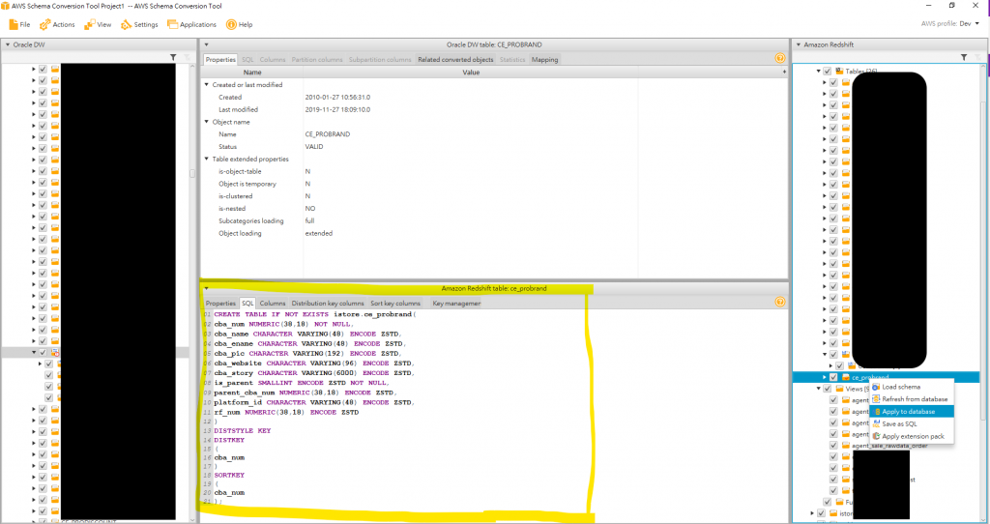Open the Mapping tab

pyautogui.click(x=544, y=59)
